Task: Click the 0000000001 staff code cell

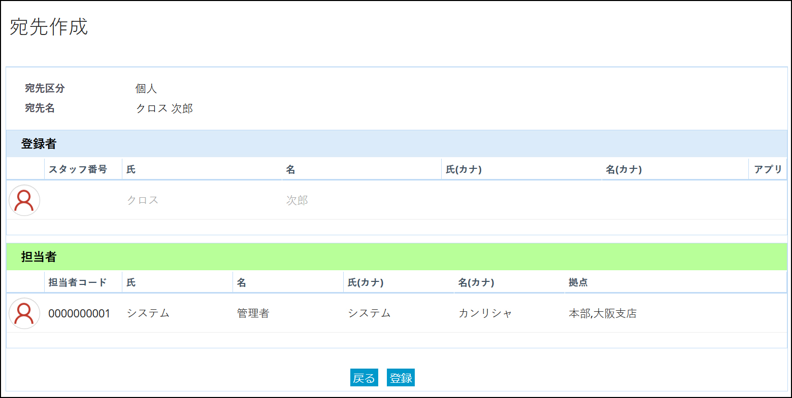Action: coord(79,313)
